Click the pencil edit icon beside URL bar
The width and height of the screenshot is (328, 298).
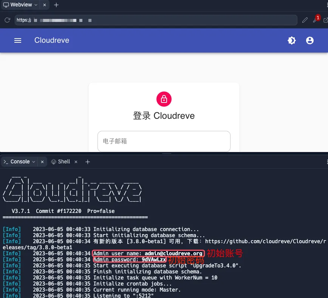(305, 20)
